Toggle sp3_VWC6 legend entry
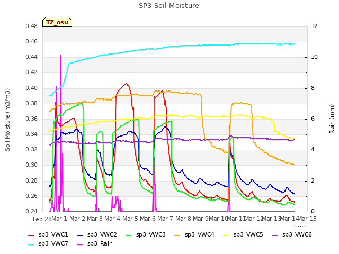Image resolution: width=339 pixels, height=254 pixels. (x=292, y=235)
